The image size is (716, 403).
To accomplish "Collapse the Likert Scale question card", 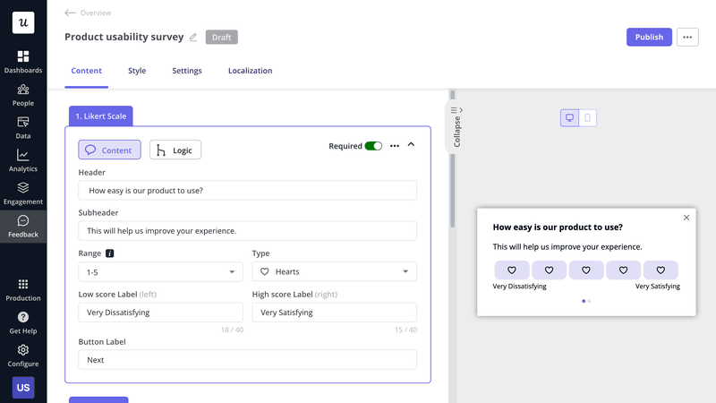I will pos(411,144).
